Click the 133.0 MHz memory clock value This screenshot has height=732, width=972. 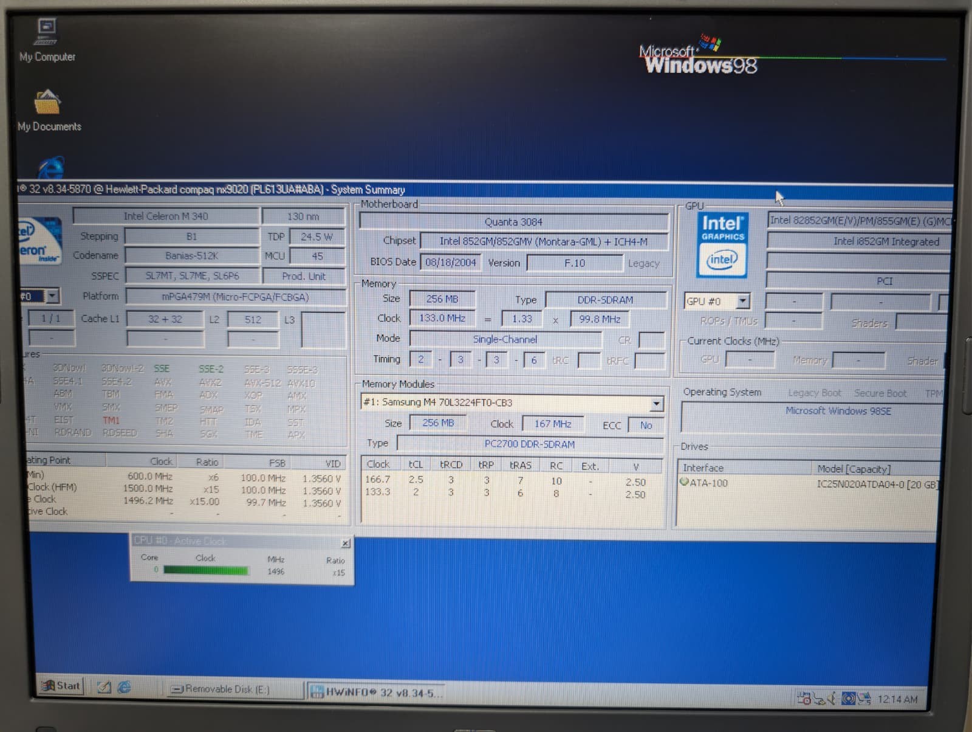442,318
